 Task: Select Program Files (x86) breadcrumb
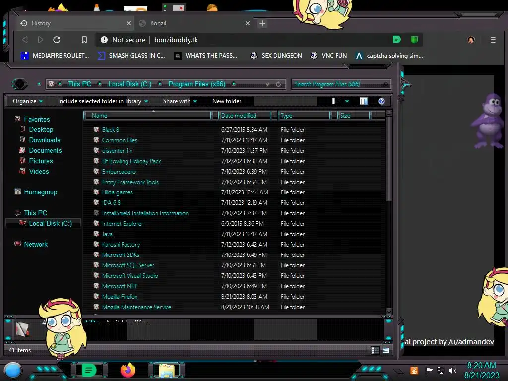[196, 84]
